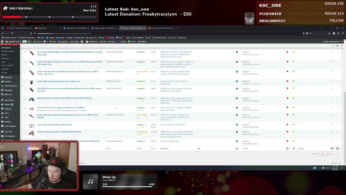Viewport: 346px width, 195px height.
Task: Check the Carbon Fiber Stock Surron Battery Lid row
Action: click(x=25, y=81)
